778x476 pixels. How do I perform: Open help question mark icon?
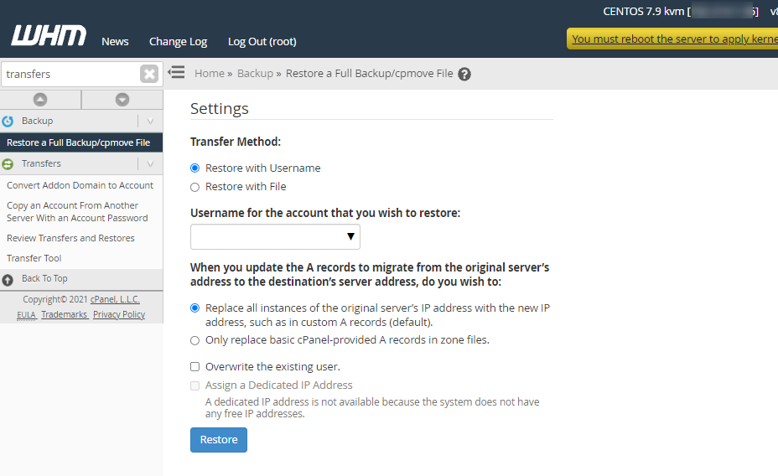(x=464, y=74)
